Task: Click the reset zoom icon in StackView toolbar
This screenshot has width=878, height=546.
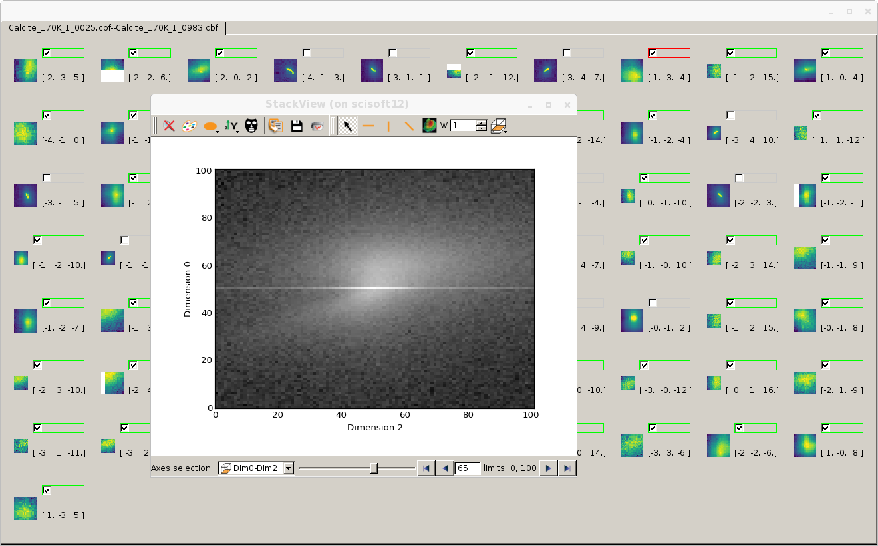Action: (169, 126)
